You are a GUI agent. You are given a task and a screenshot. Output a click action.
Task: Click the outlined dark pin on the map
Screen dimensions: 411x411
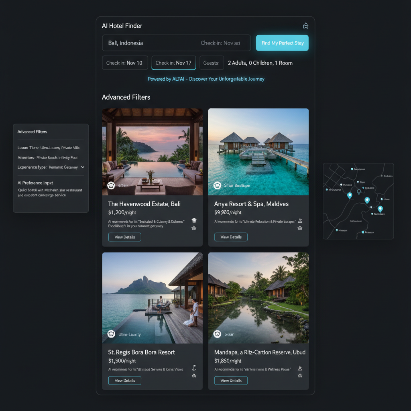pos(359,192)
